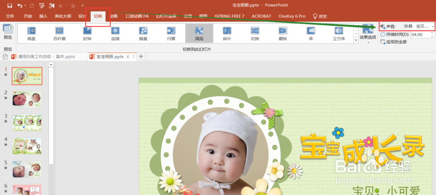
Task: Select the 涡流 transition effect
Action: click(199, 34)
